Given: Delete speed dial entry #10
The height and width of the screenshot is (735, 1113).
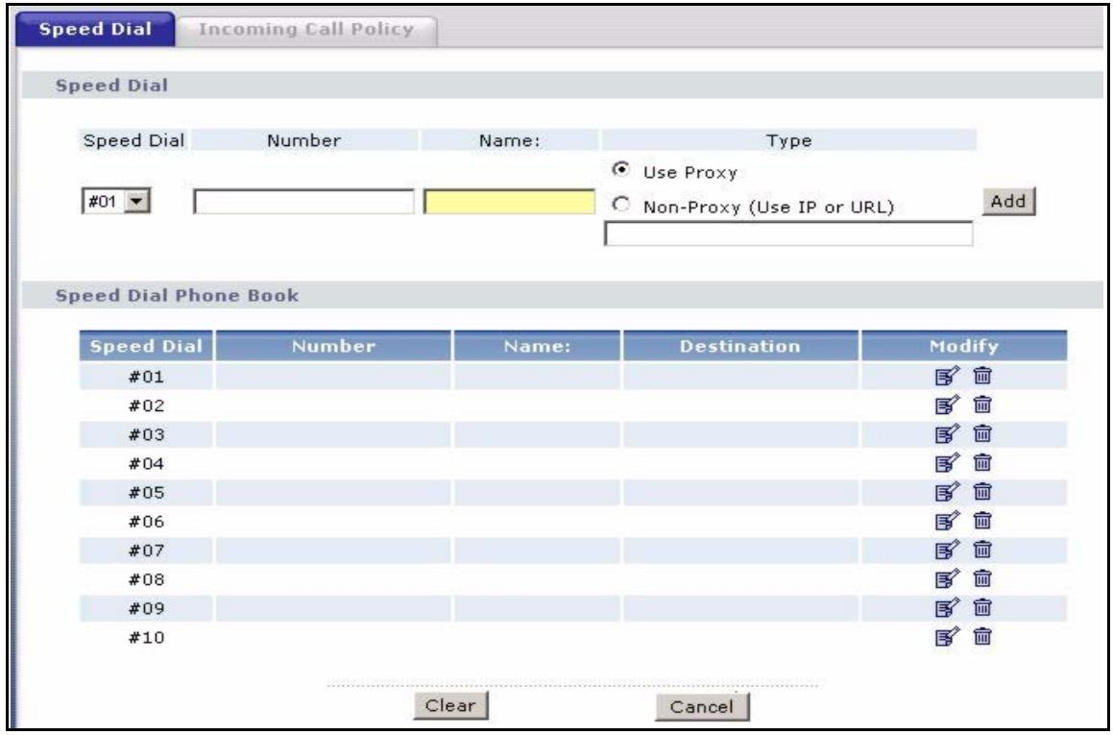Looking at the screenshot, I should [x=982, y=637].
